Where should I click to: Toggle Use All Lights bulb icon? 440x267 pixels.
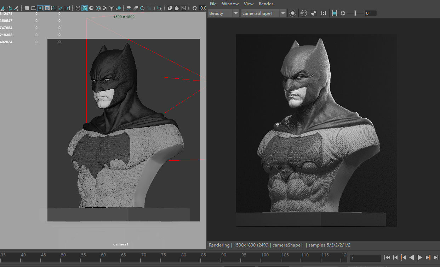[112, 8]
